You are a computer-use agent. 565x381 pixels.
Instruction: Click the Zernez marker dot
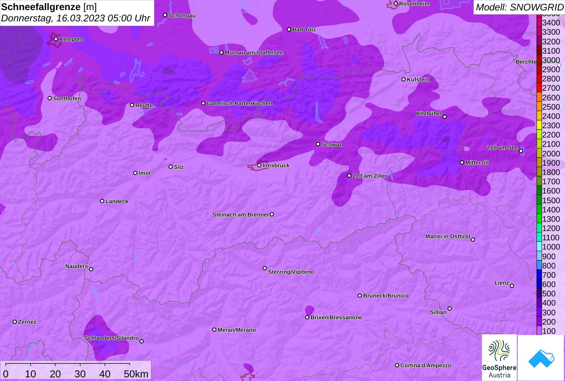[15, 322]
